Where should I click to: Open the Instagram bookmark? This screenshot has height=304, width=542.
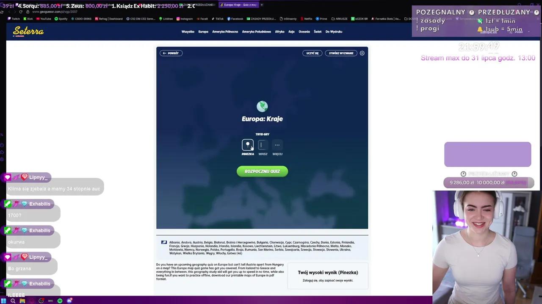point(185,19)
